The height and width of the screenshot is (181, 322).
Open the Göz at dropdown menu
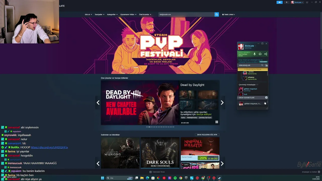click(88, 14)
